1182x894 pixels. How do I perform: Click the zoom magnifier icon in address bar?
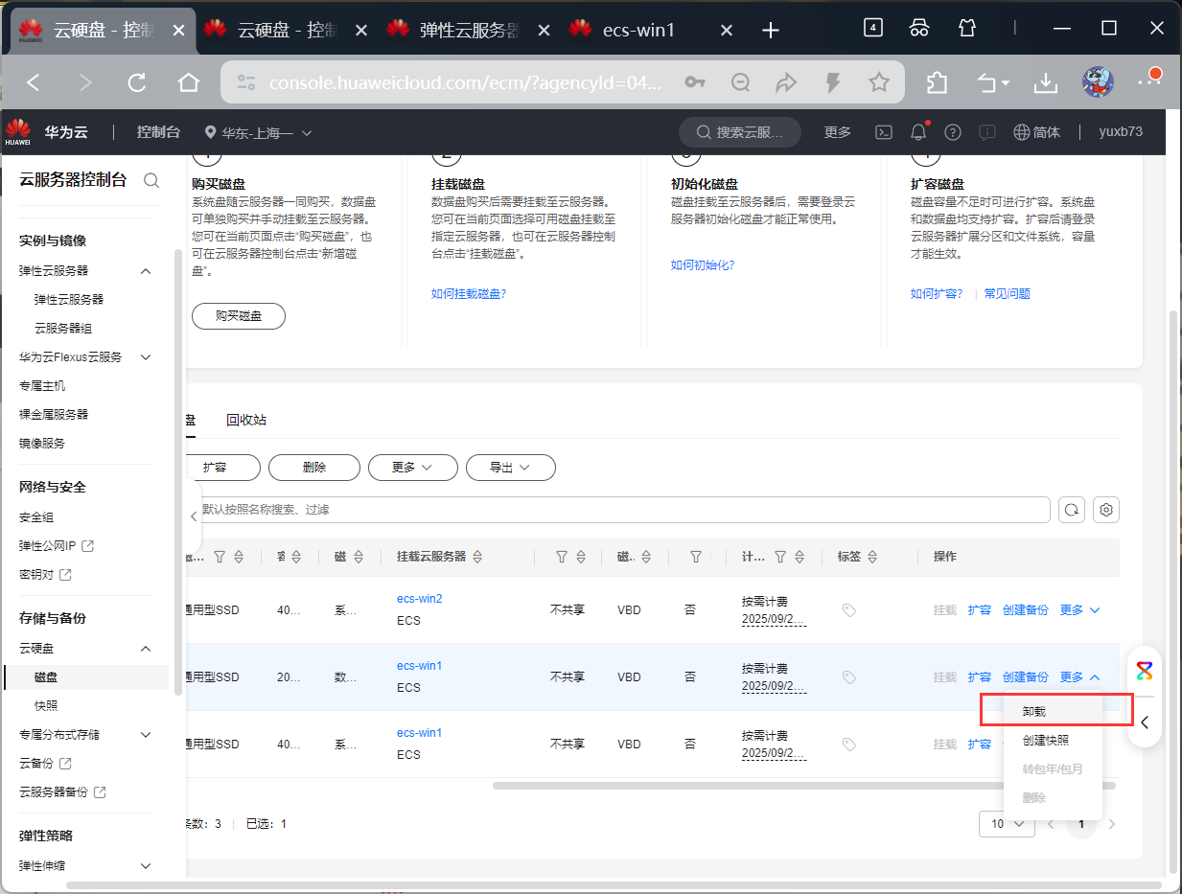(740, 83)
